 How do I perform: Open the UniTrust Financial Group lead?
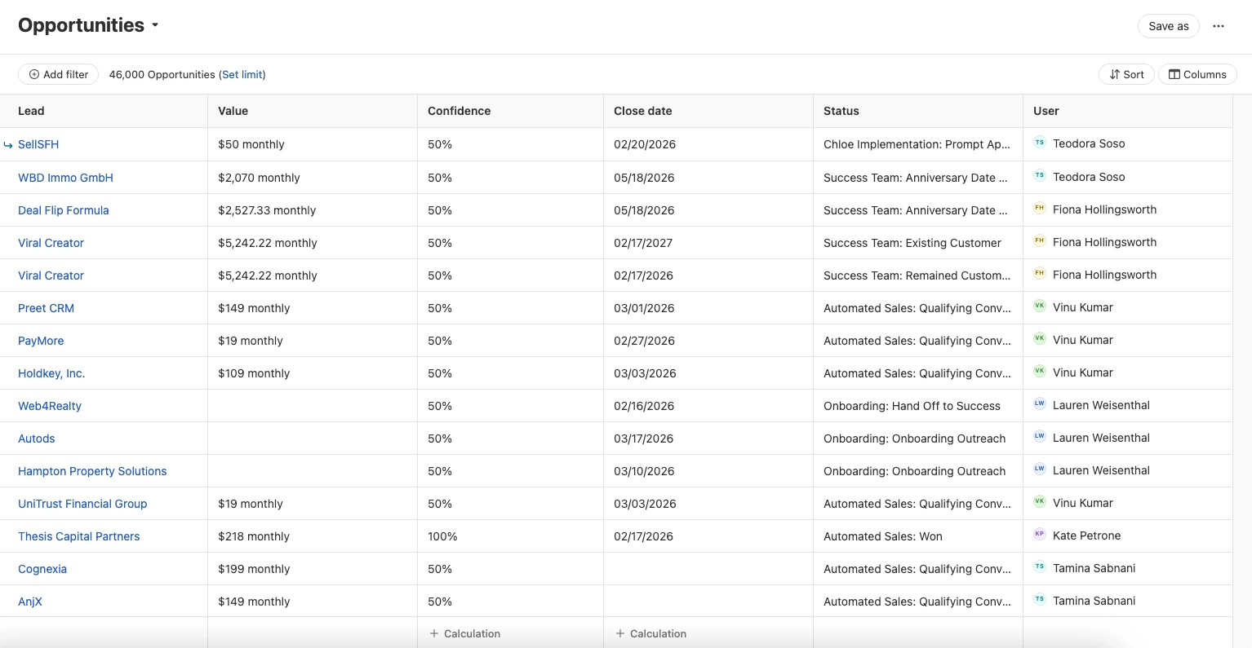coord(82,504)
